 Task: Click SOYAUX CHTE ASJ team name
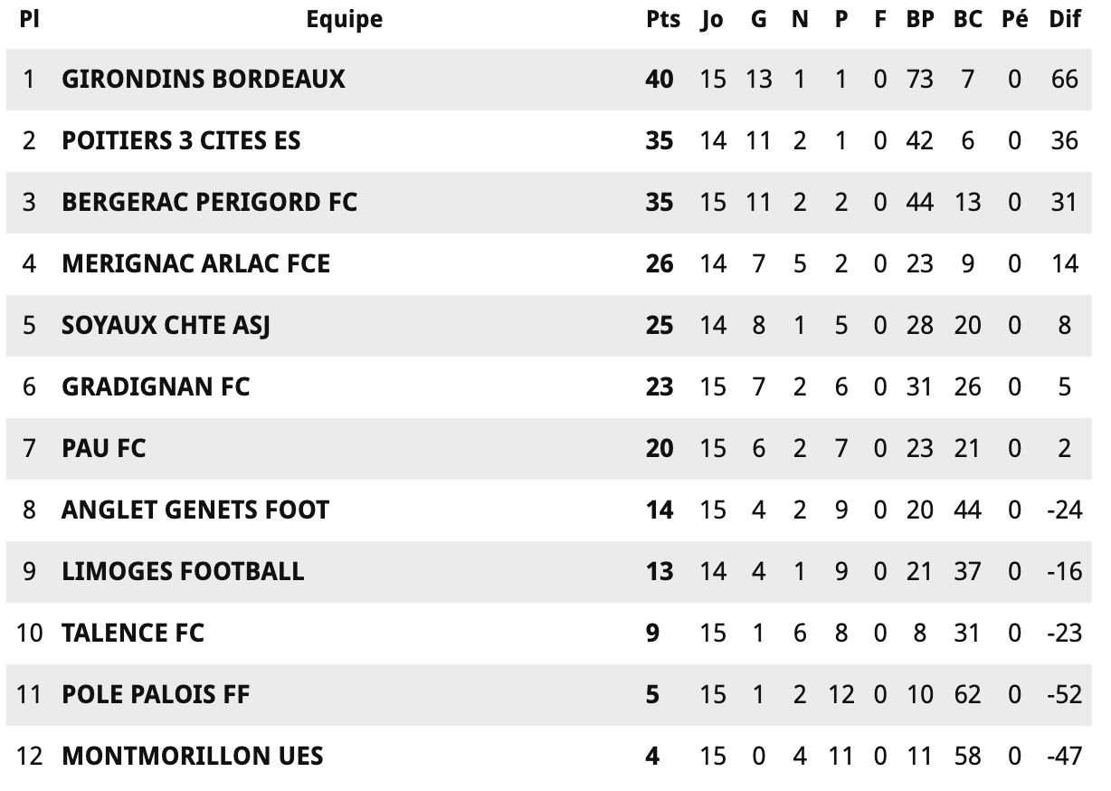coord(166,325)
